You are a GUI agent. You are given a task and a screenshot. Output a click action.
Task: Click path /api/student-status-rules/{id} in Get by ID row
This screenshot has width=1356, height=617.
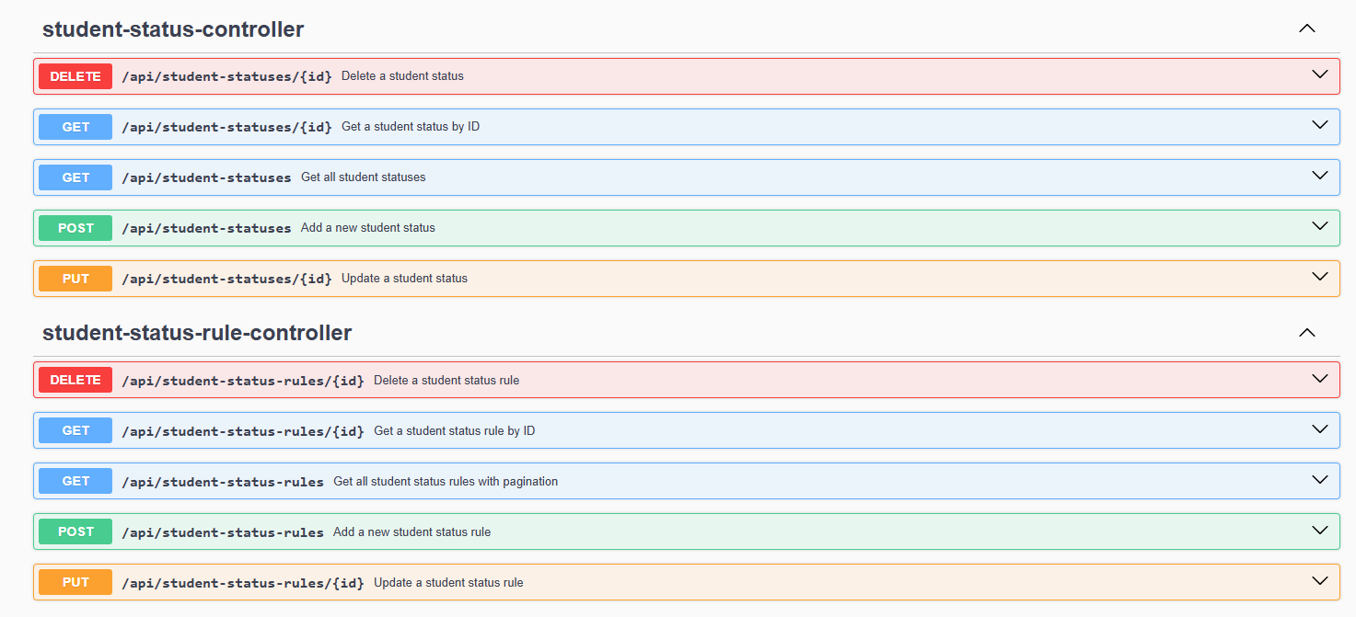(x=243, y=430)
